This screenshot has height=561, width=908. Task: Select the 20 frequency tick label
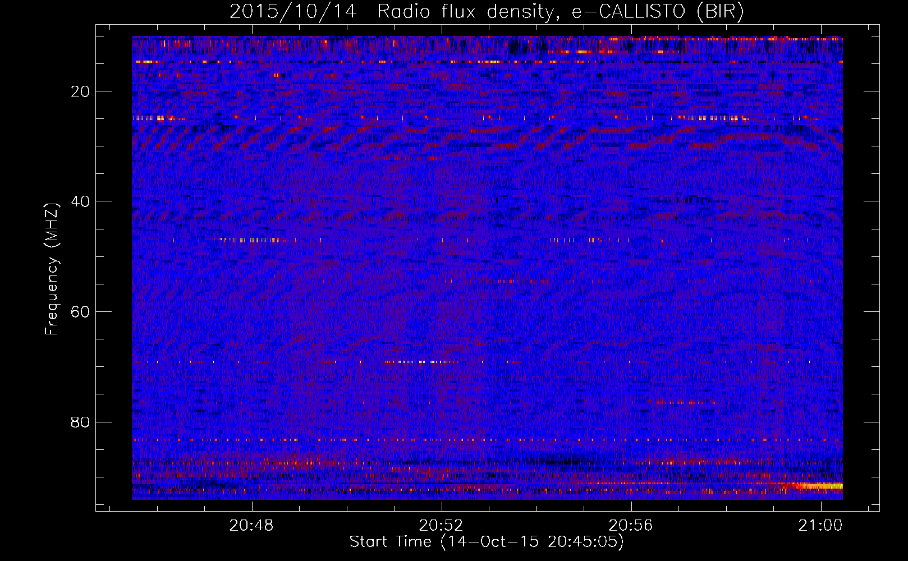tap(81, 91)
